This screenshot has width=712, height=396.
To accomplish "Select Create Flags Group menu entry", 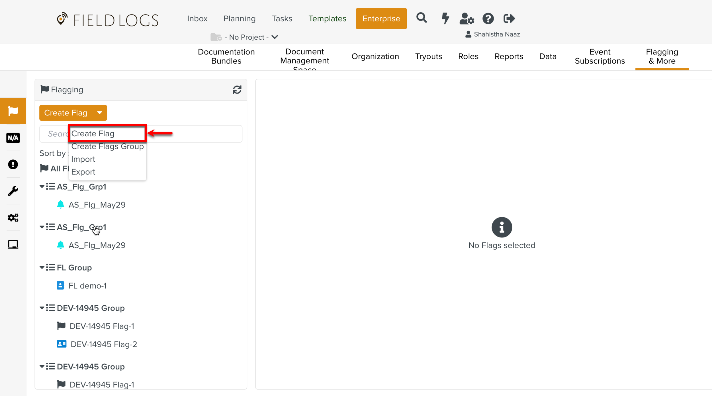I will point(107,147).
